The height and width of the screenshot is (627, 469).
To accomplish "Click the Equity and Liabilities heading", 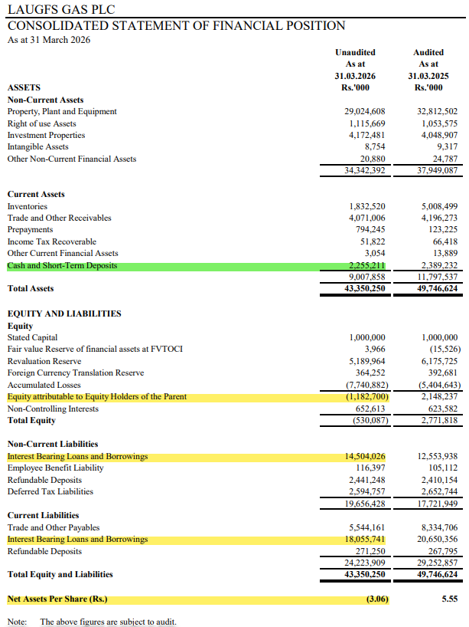I will pyautogui.click(x=64, y=314).
